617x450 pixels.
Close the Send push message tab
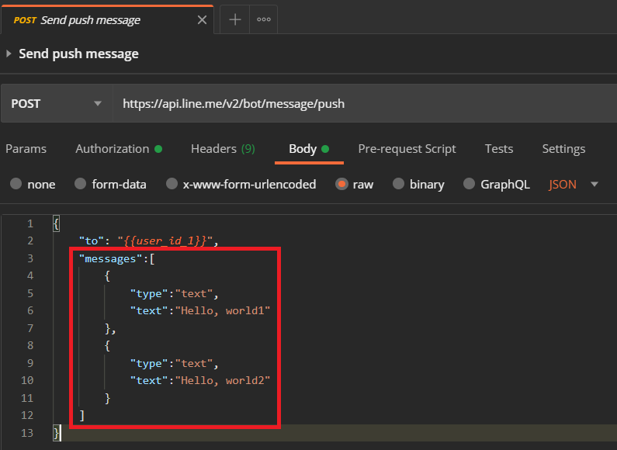[202, 19]
